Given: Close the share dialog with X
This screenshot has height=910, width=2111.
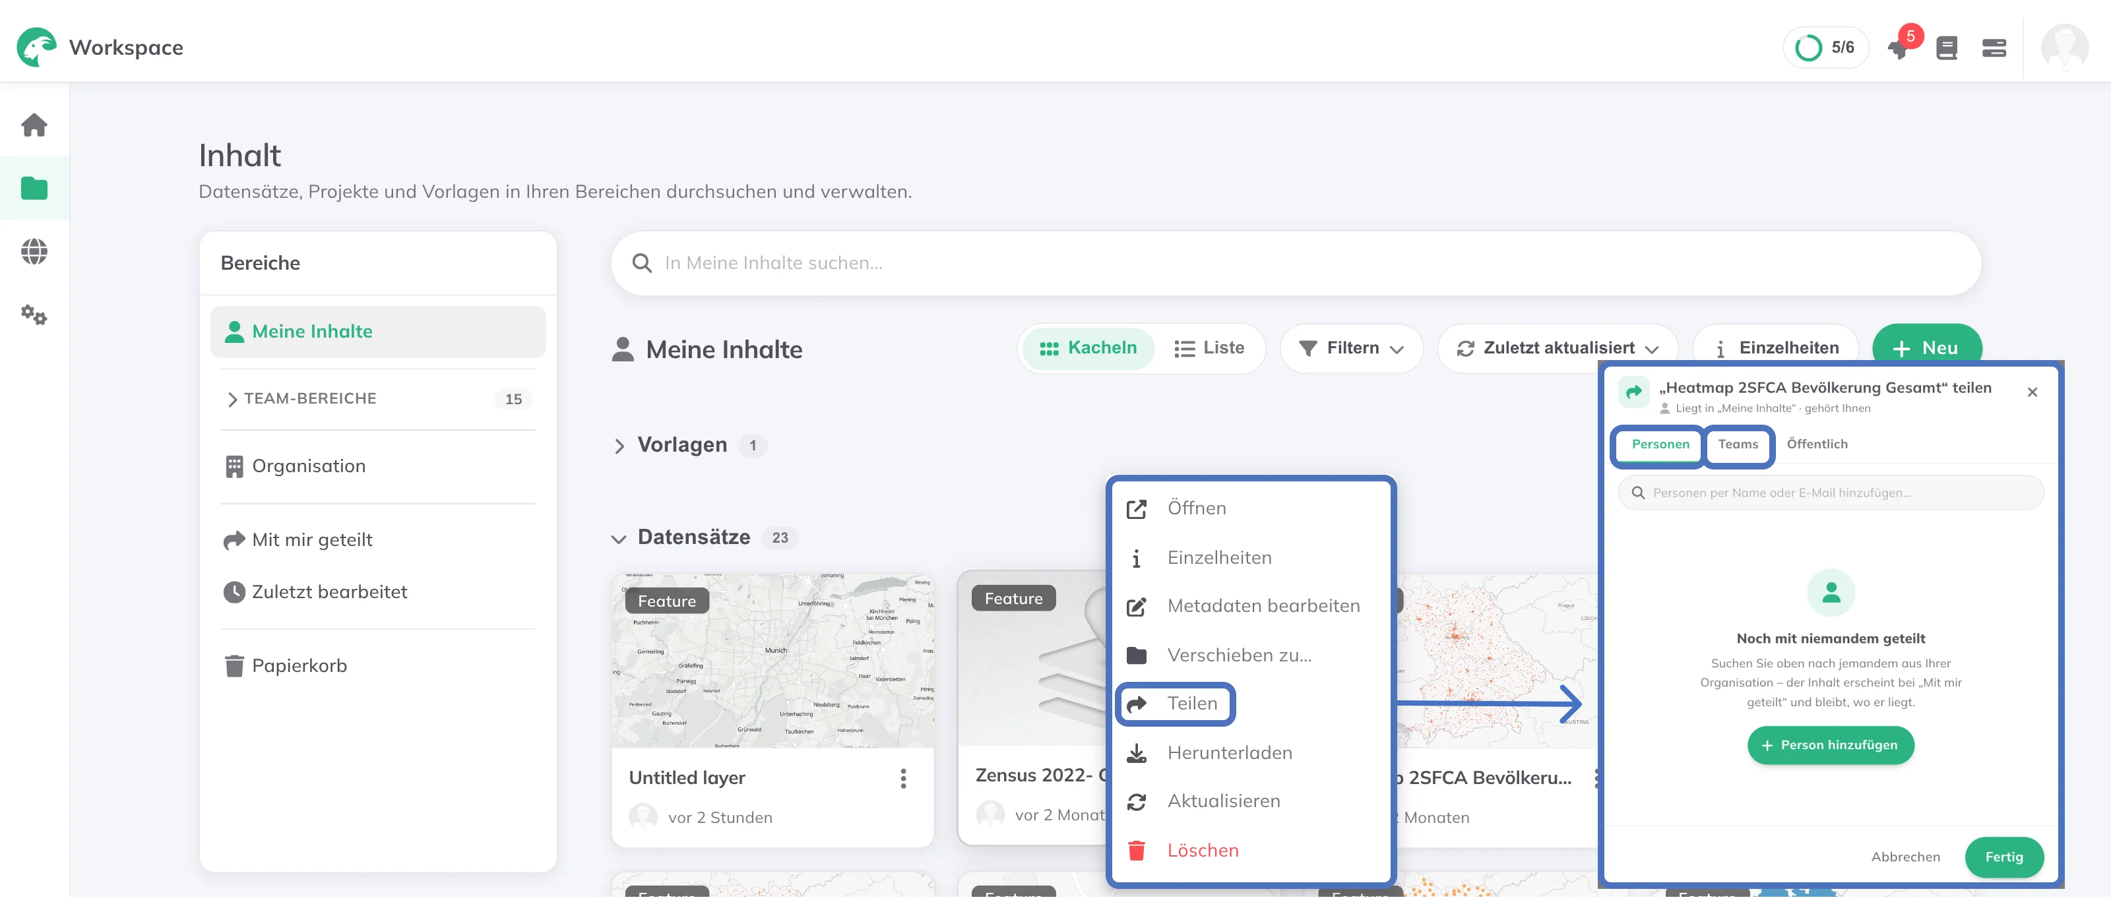Looking at the screenshot, I should [x=2032, y=392].
